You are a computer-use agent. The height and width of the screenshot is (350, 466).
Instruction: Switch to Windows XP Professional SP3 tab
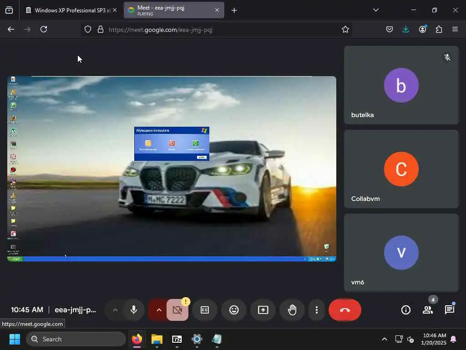click(71, 10)
